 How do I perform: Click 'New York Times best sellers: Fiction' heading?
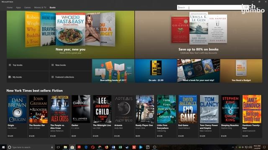tap(34, 91)
